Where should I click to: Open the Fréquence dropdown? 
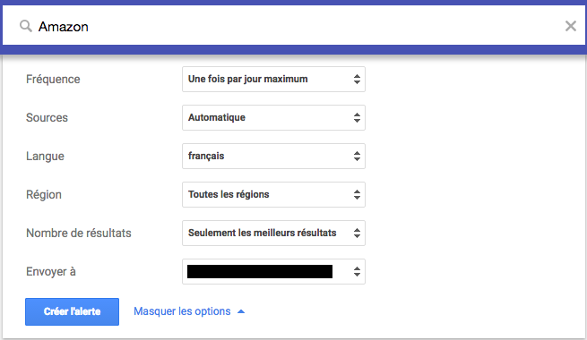pyautogui.click(x=273, y=80)
